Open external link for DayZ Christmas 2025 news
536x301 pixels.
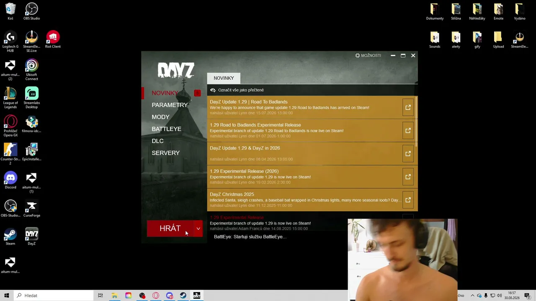click(408, 200)
